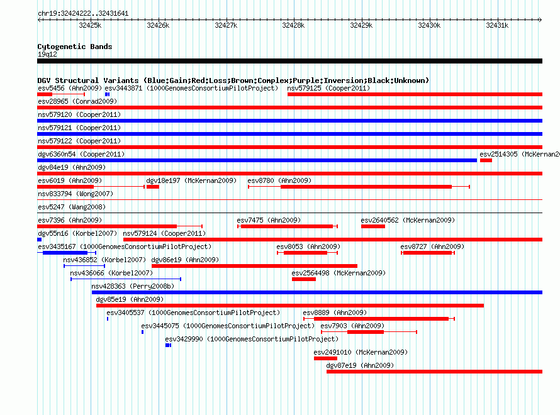The image size is (560, 415).
Task: Click the esv2514305 McKernan red bar
Action: pos(486,160)
